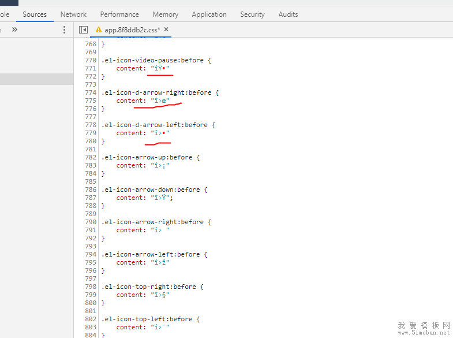The height and width of the screenshot is (338, 453).
Task: Select the highlighted item in the left navigator
Action: point(36,79)
